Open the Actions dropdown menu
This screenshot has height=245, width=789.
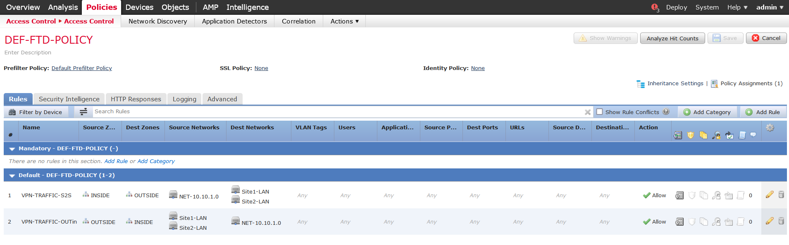(x=344, y=21)
